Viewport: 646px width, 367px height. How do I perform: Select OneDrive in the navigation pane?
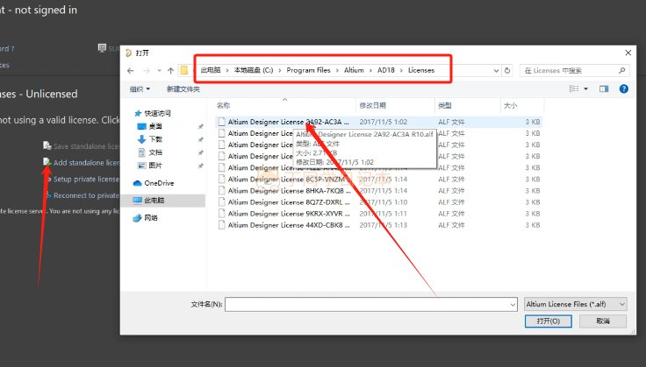(158, 183)
